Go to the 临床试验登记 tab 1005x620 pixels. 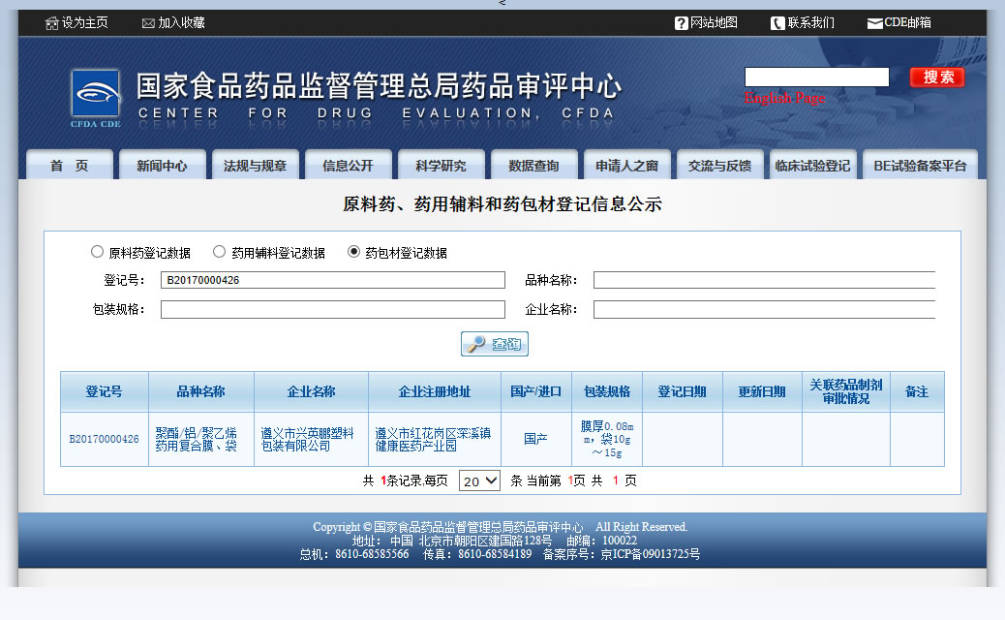click(x=812, y=166)
